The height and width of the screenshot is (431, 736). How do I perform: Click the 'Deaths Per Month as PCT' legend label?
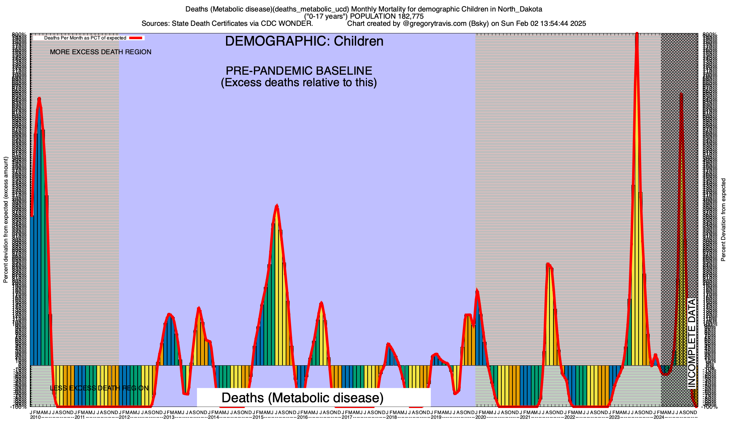85,38
